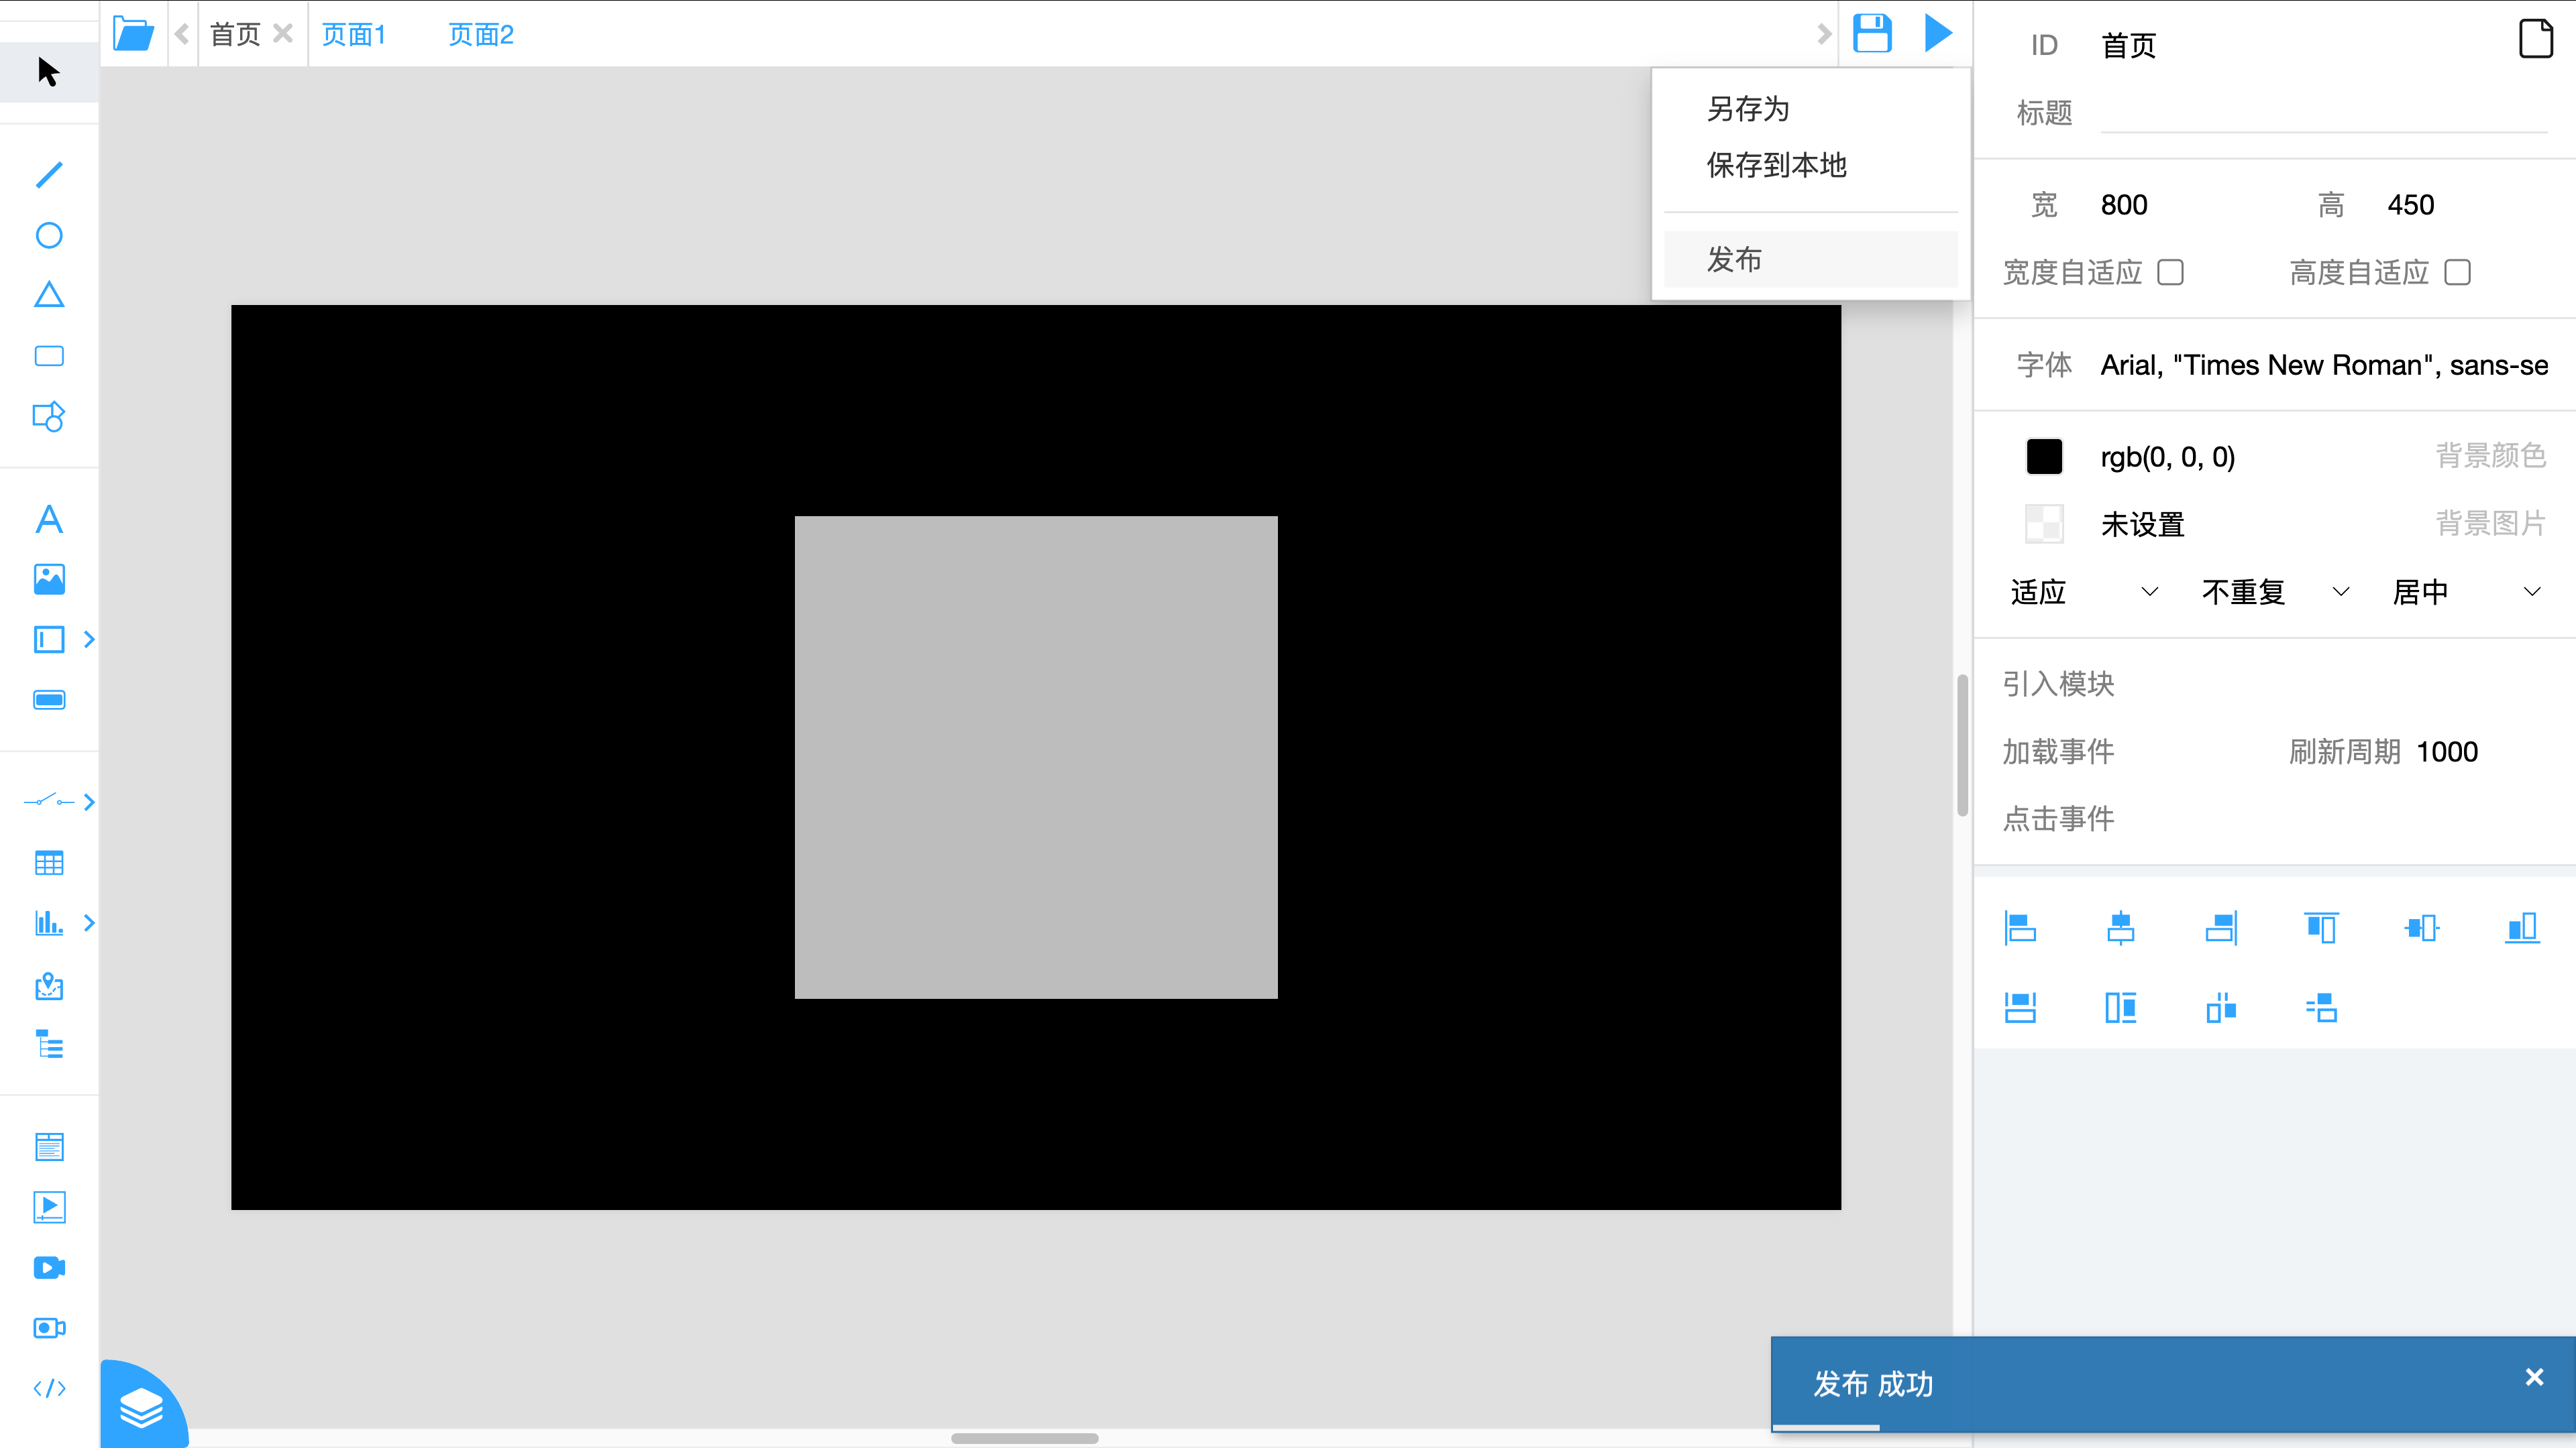Click the 加载事件 option
2576x1448 pixels.
2058,752
